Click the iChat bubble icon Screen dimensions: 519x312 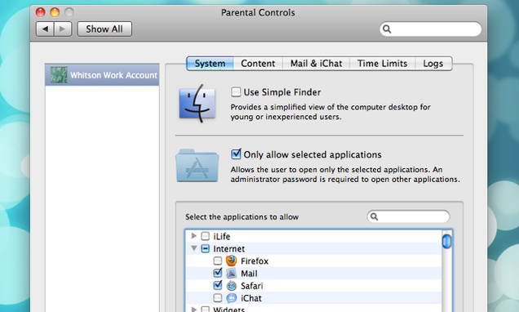coord(232,298)
